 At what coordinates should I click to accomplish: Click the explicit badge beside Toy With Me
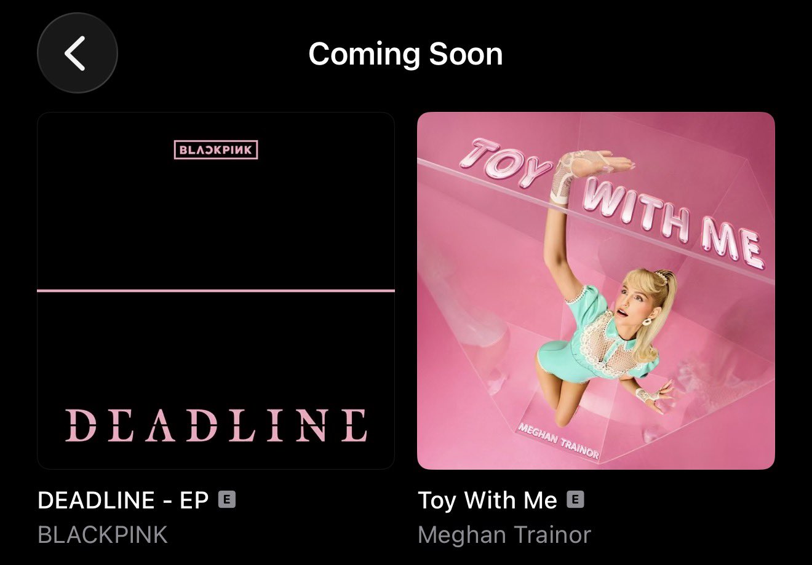click(x=575, y=500)
